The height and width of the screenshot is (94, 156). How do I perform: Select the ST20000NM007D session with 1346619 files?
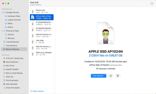[x=42, y=23]
